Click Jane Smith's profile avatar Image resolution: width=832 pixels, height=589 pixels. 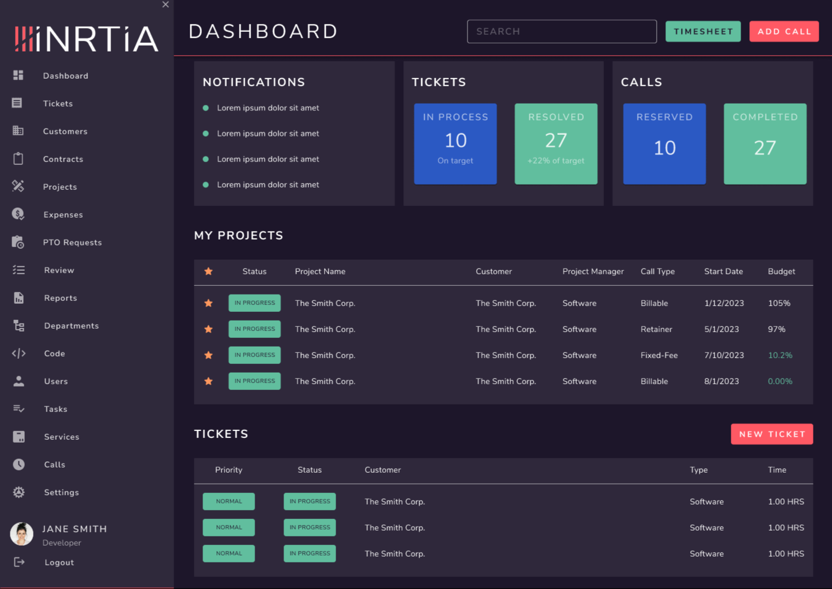click(22, 534)
